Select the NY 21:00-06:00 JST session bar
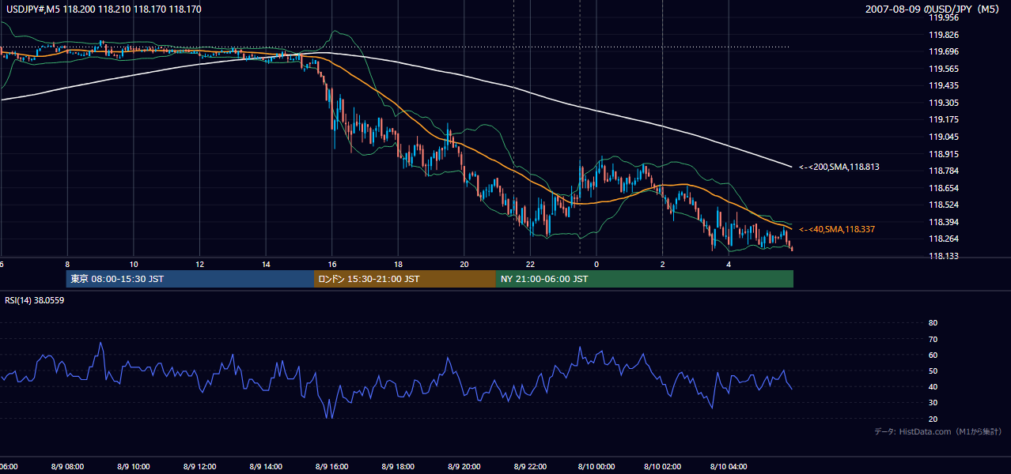1011x474 pixels. point(645,279)
